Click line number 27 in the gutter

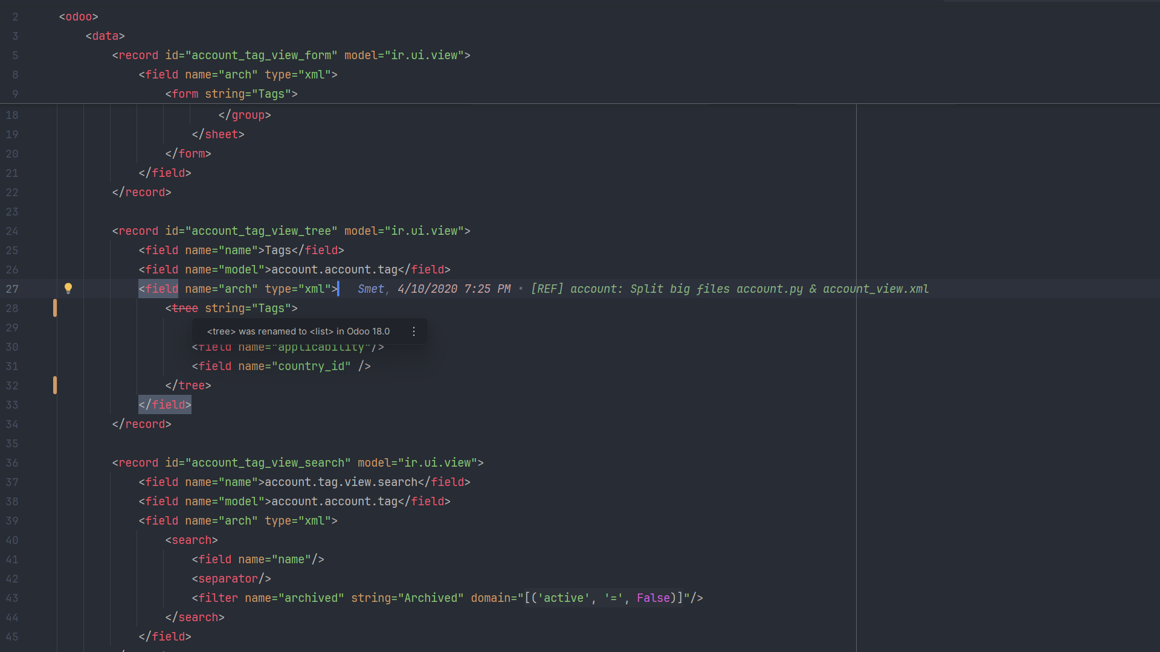coord(12,289)
